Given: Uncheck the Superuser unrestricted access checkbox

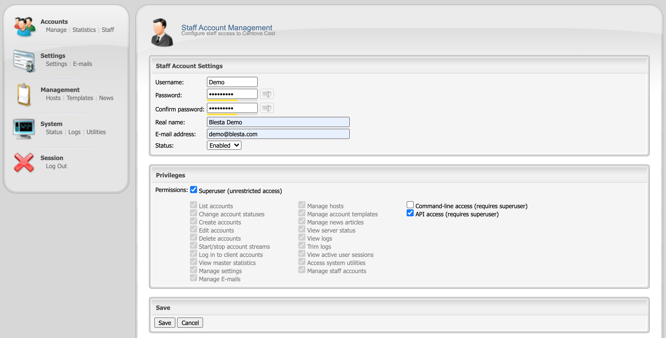Looking at the screenshot, I should point(194,190).
